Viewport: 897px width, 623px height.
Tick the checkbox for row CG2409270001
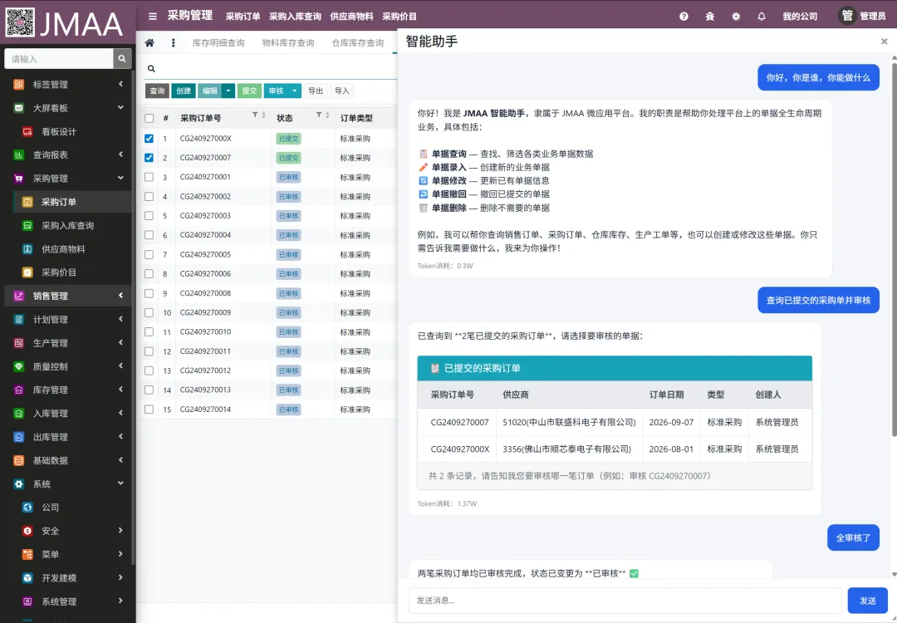click(x=149, y=177)
